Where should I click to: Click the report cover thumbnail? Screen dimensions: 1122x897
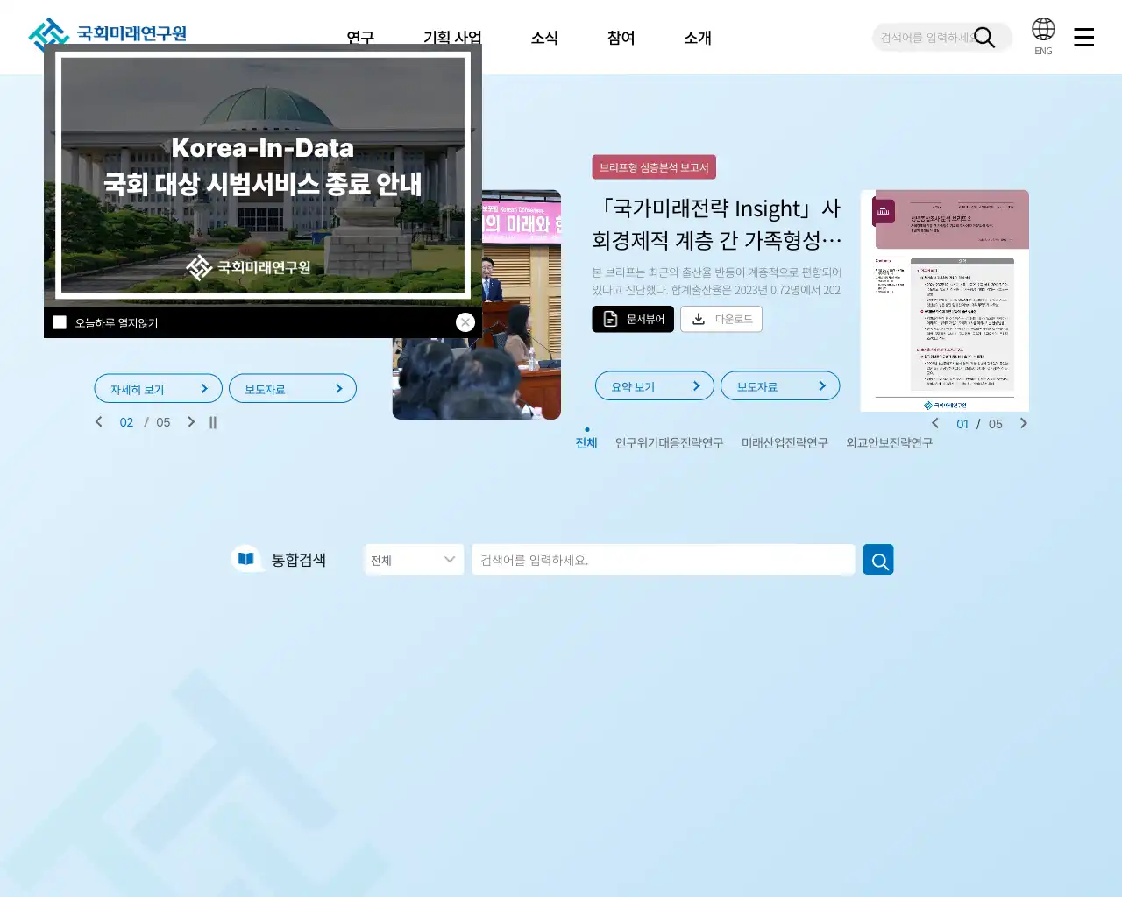point(945,300)
